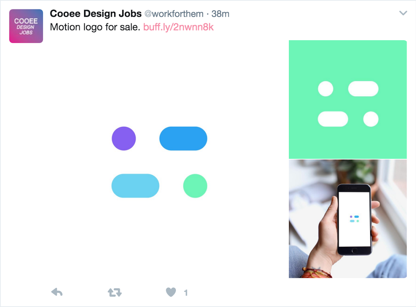This screenshot has height=307, width=416.
Task: Open the buff.ly/2nwnn8k link
Action: 178,27
